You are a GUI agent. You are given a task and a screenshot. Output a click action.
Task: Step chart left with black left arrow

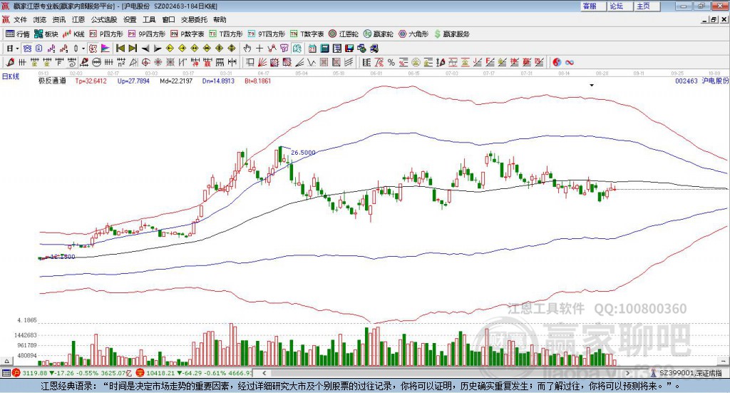pyautogui.click(x=145, y=48)
